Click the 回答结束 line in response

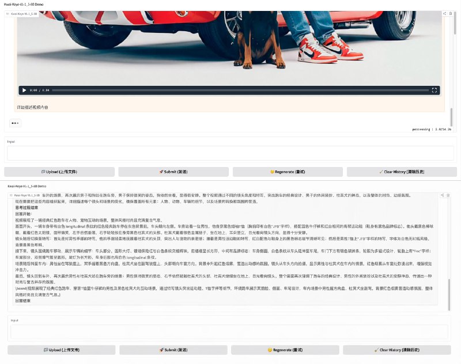(23, 301)
